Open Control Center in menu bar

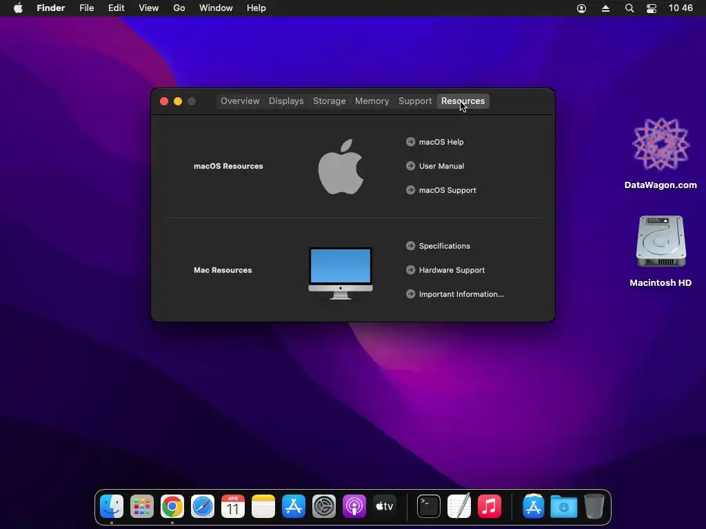pyautogui.click(x=652, y=8)
